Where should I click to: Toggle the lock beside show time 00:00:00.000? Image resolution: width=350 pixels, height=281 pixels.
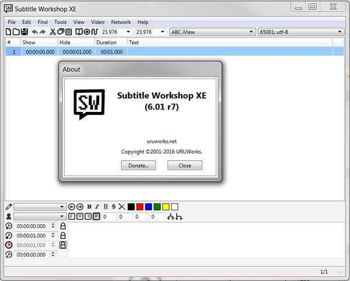[63, 226]
